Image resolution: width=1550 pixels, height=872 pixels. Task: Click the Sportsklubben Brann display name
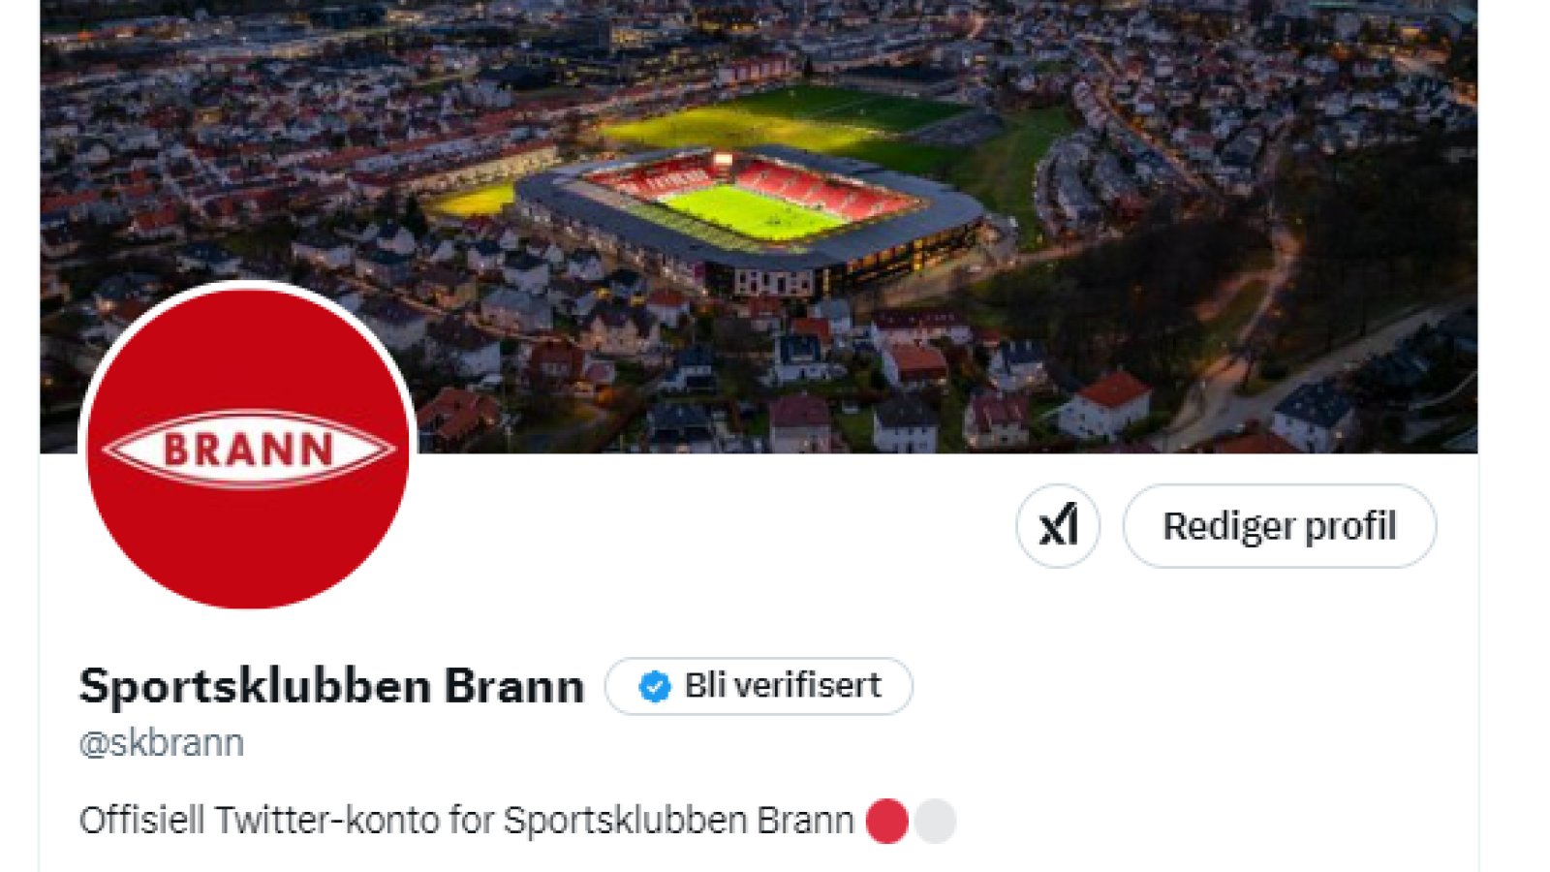(332, 686)
